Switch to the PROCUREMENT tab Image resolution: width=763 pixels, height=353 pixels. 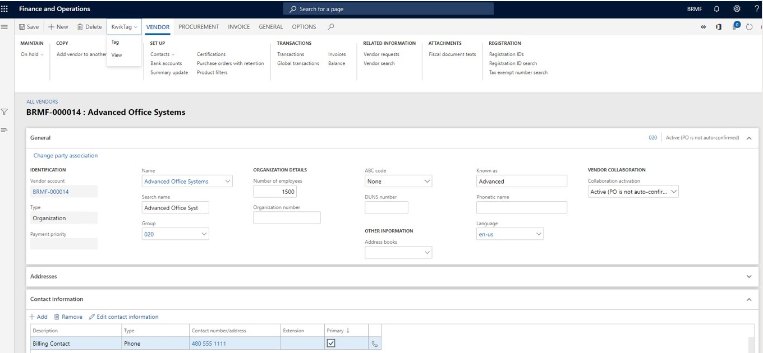point(199,27)
